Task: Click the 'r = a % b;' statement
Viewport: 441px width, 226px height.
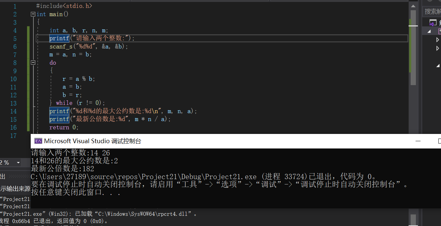Action: click(79, 79)
